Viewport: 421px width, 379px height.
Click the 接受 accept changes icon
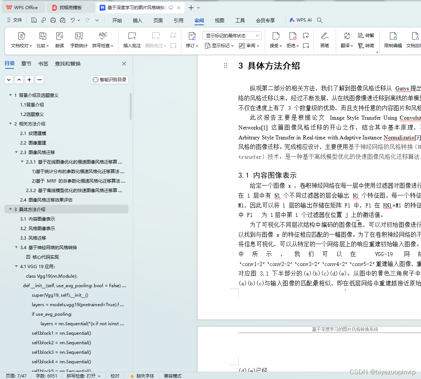click(x=276, y=36)
